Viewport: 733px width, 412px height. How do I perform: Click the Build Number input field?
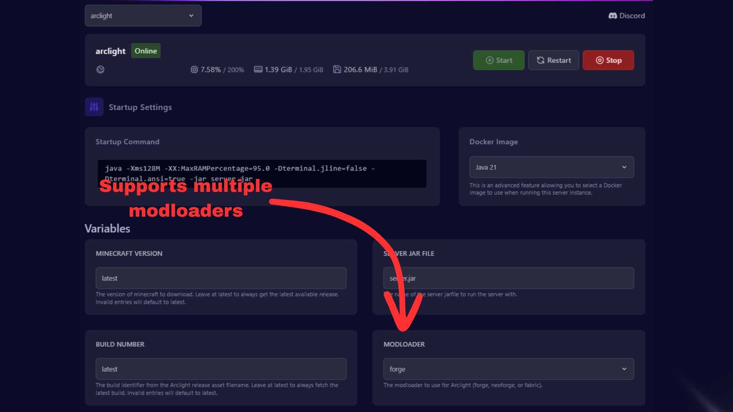click(221, 369)
